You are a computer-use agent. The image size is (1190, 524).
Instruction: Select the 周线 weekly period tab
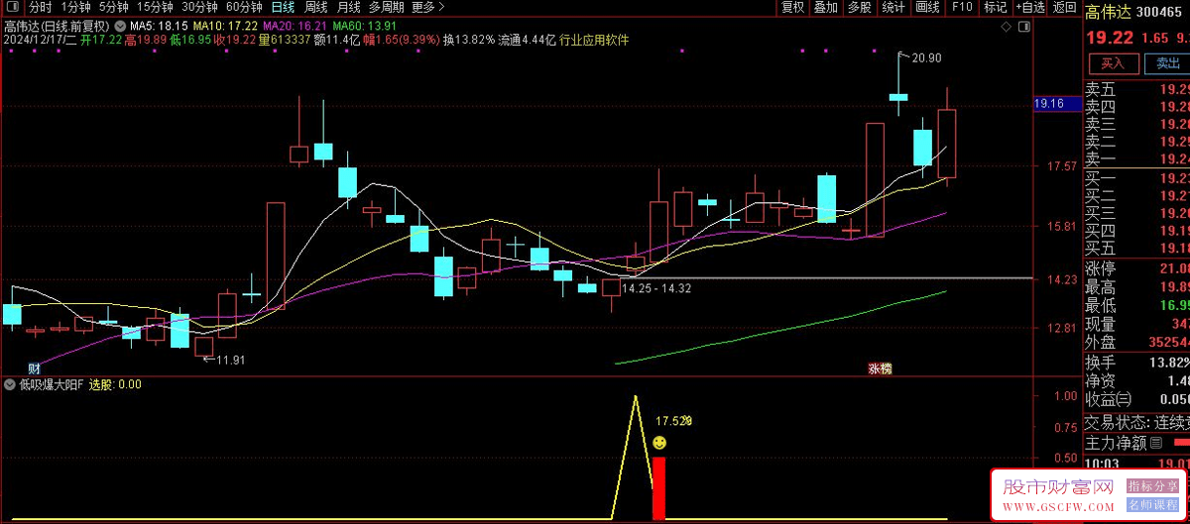pyautogui.click(x=315, y=7)
